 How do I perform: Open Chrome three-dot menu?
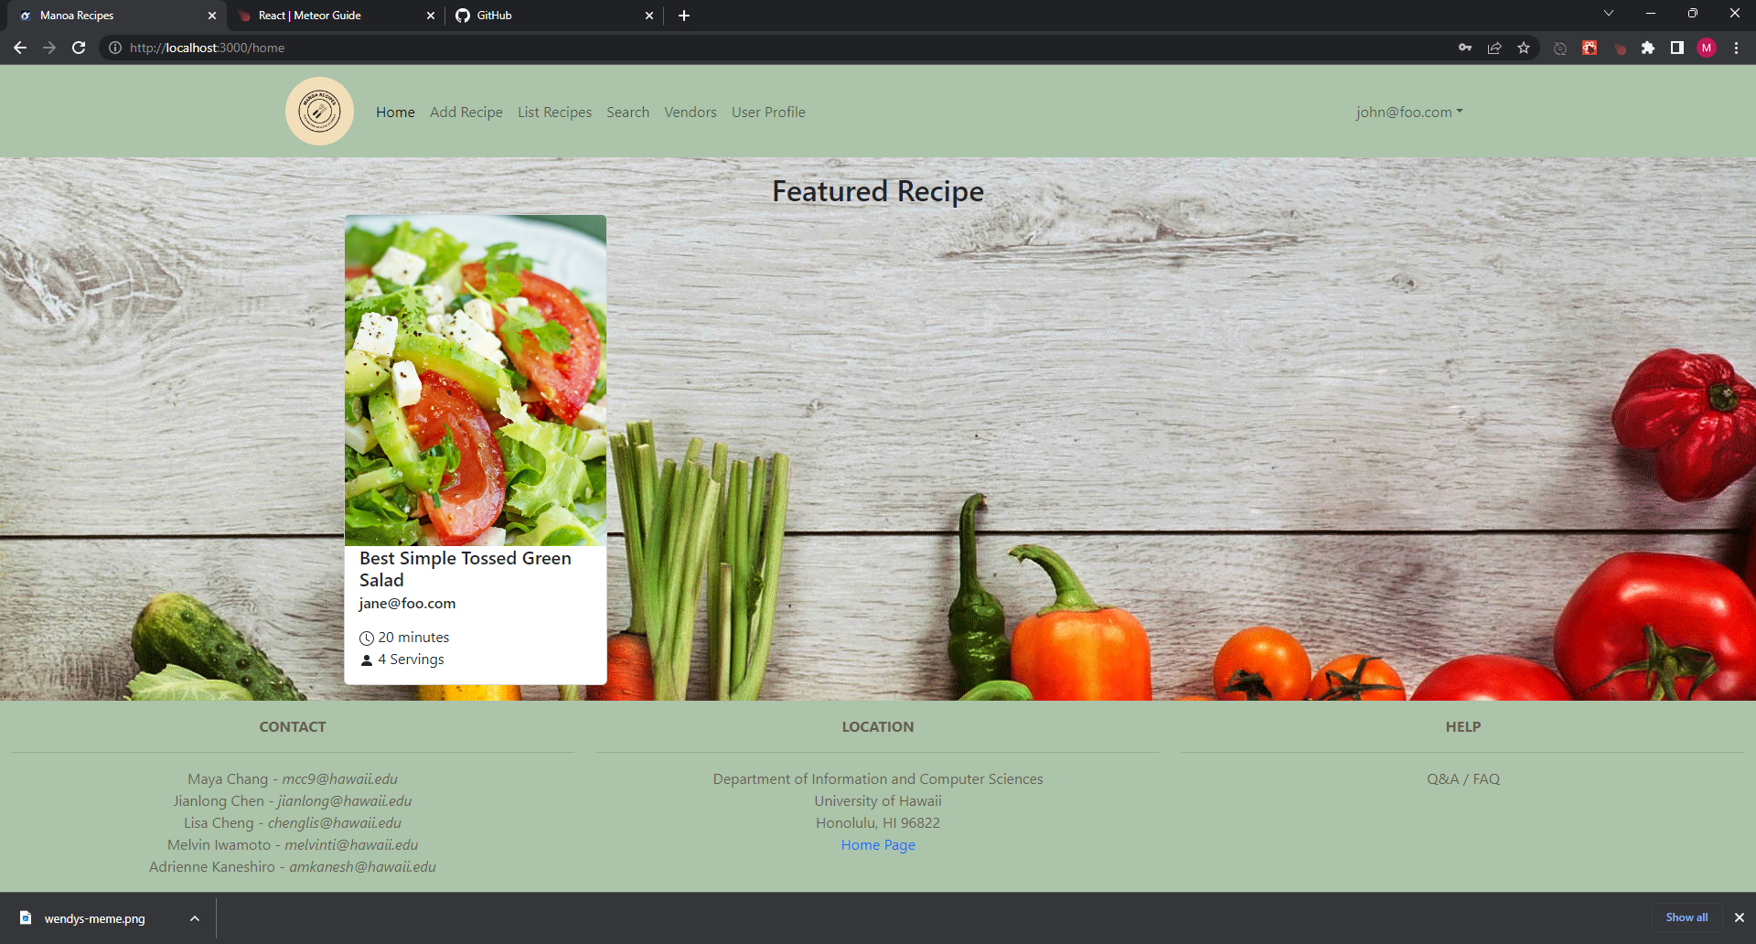pyautogui.click(x=1736, y=48)
